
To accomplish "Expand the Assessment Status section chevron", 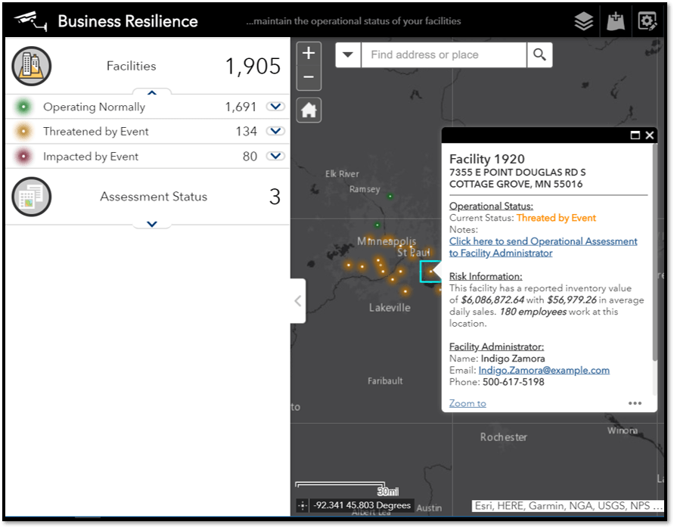I will click(151, 224).
